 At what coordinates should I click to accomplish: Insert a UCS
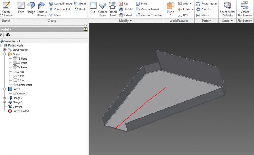coord(183,15)
